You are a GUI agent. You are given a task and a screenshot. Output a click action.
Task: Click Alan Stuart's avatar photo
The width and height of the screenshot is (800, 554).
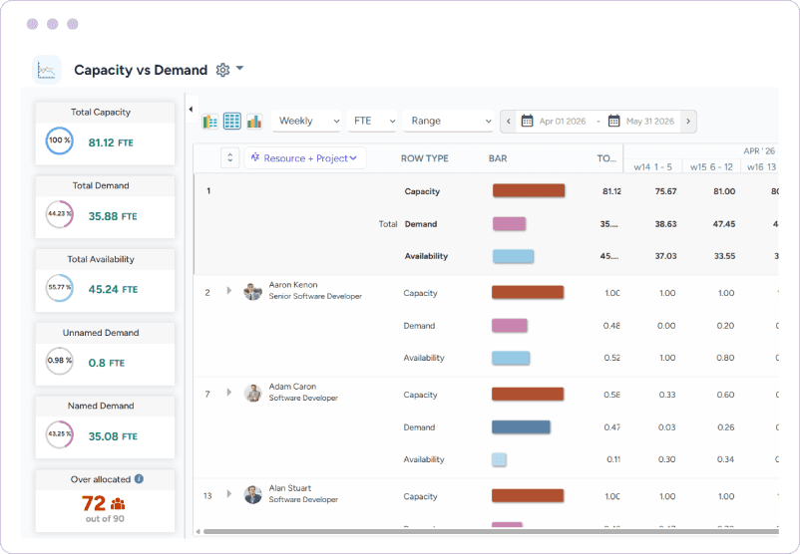pos(252,494)
